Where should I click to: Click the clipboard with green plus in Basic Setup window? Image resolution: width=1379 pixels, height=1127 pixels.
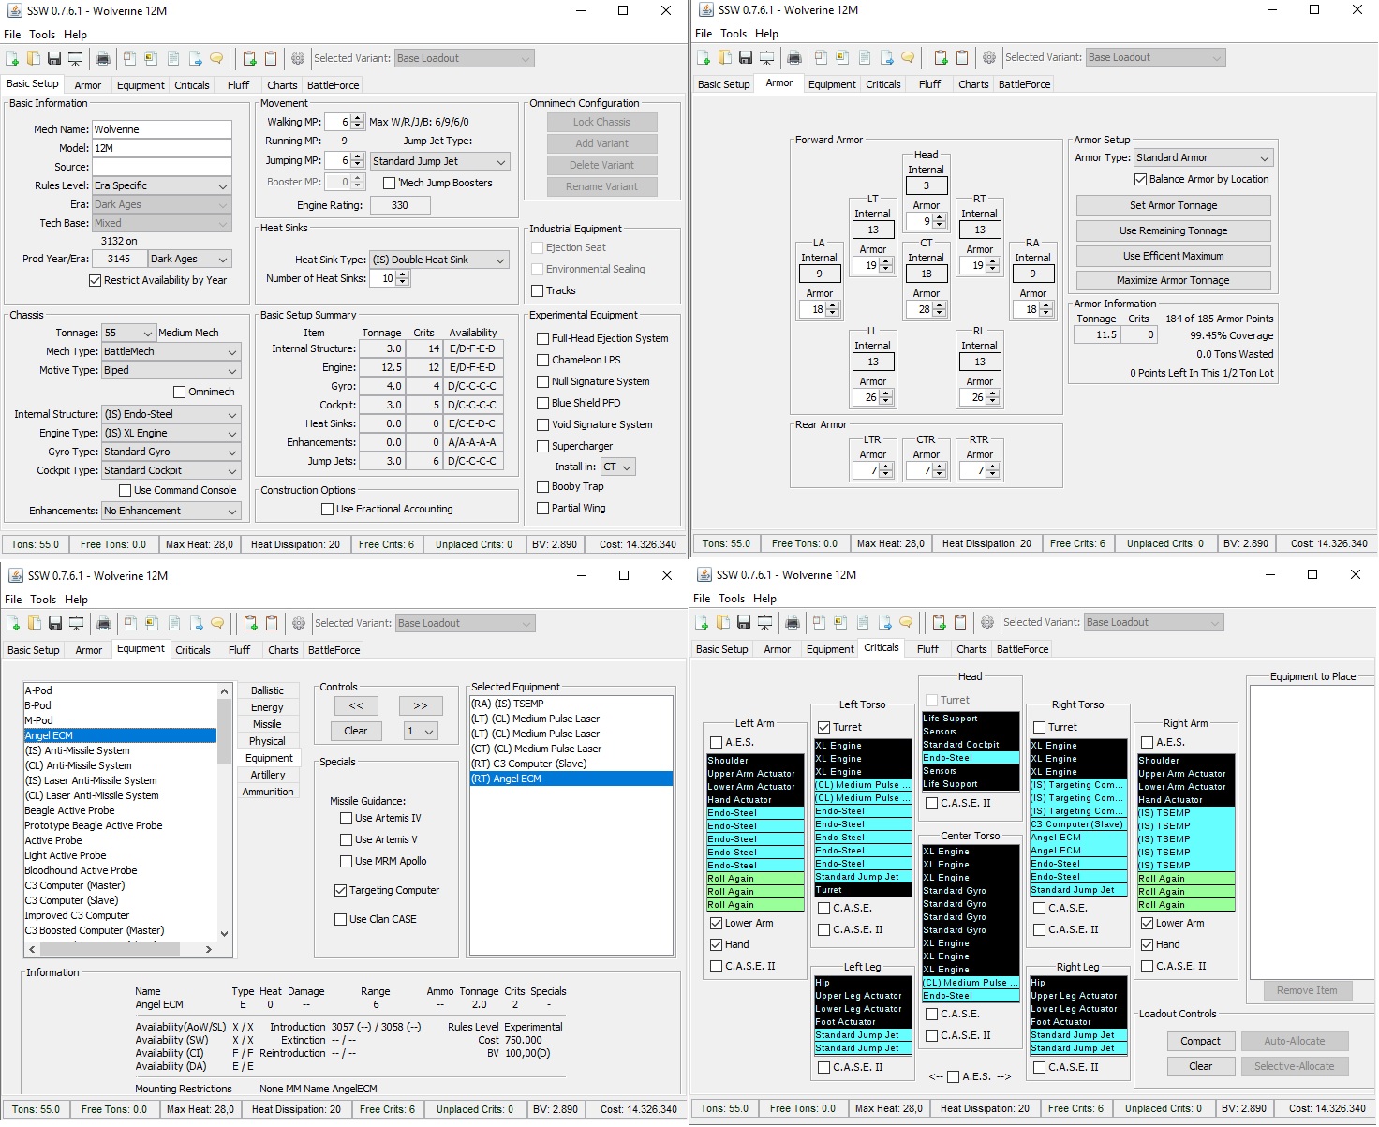tap(249, 58)
